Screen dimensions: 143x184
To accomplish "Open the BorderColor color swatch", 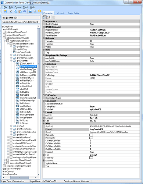I will pyautogui.click(x=91, y=138).
